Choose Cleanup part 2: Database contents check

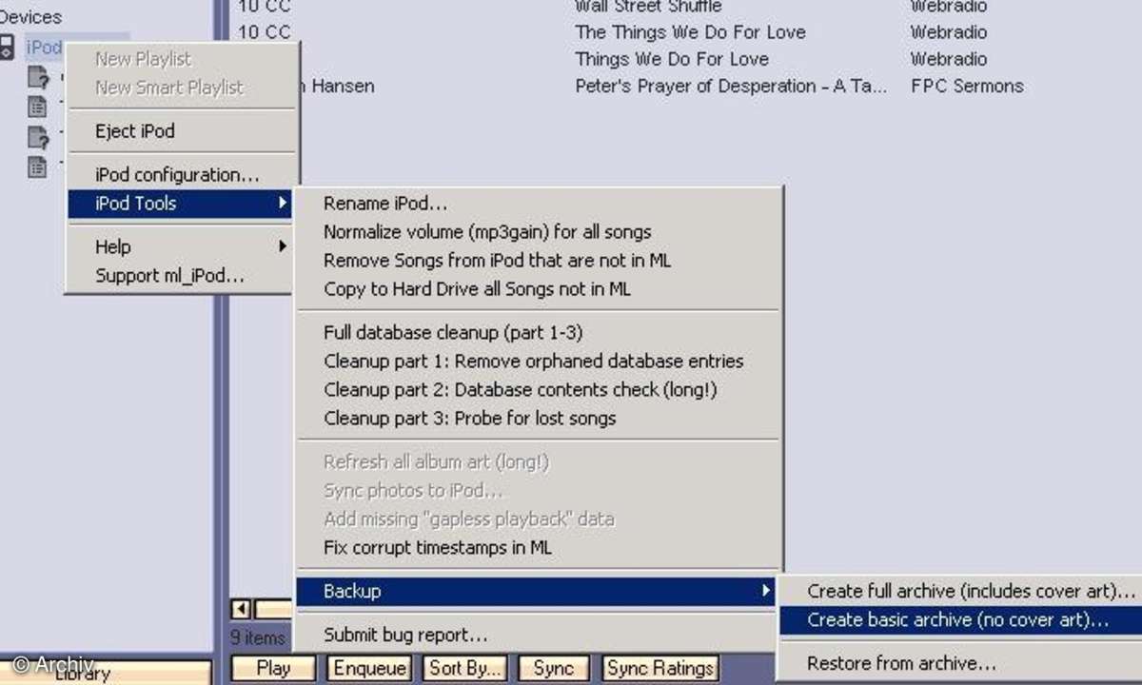point(521,390)
